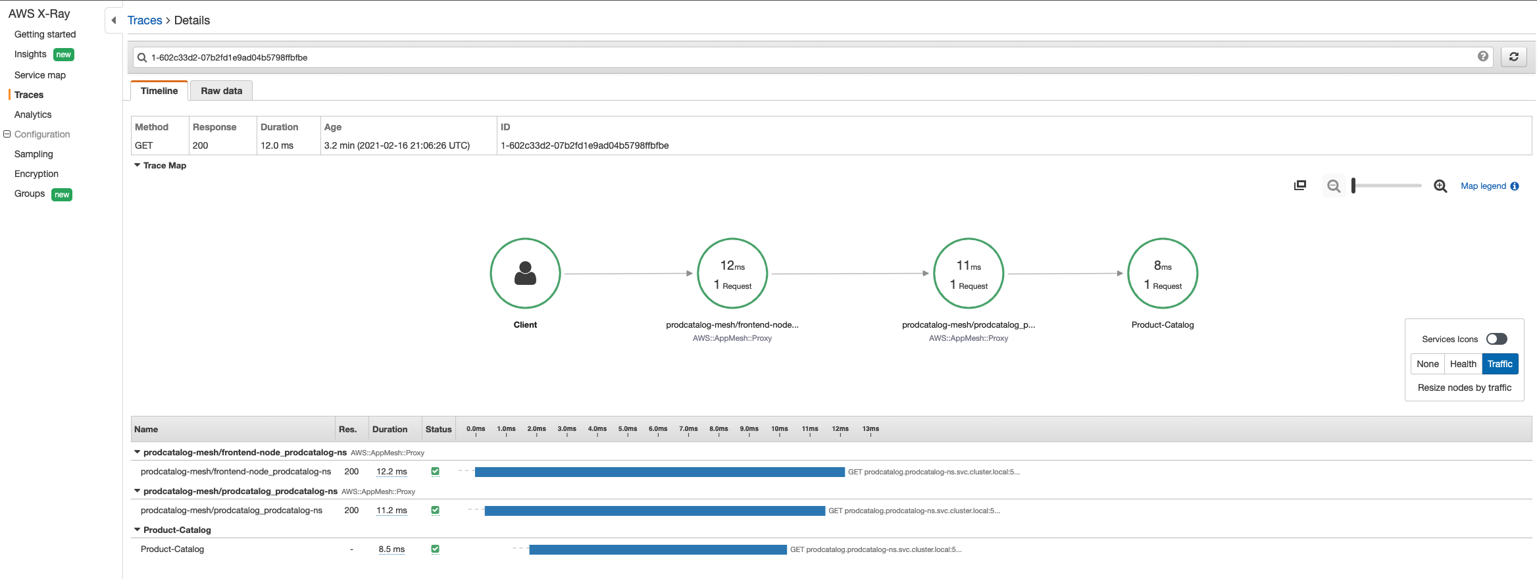Click status check for Product-Catalog segment
Viewport: 1537px width, 579px height.
[435, 549]
